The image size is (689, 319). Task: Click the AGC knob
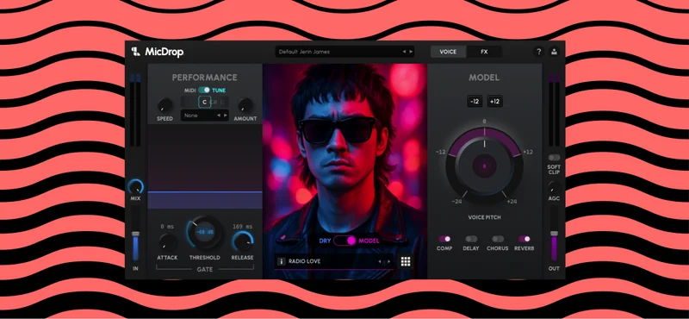554,186
